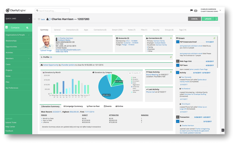Click the binoculars icon by Active Opportunity
Screen dimensions: 239x155
pos(42,65)
